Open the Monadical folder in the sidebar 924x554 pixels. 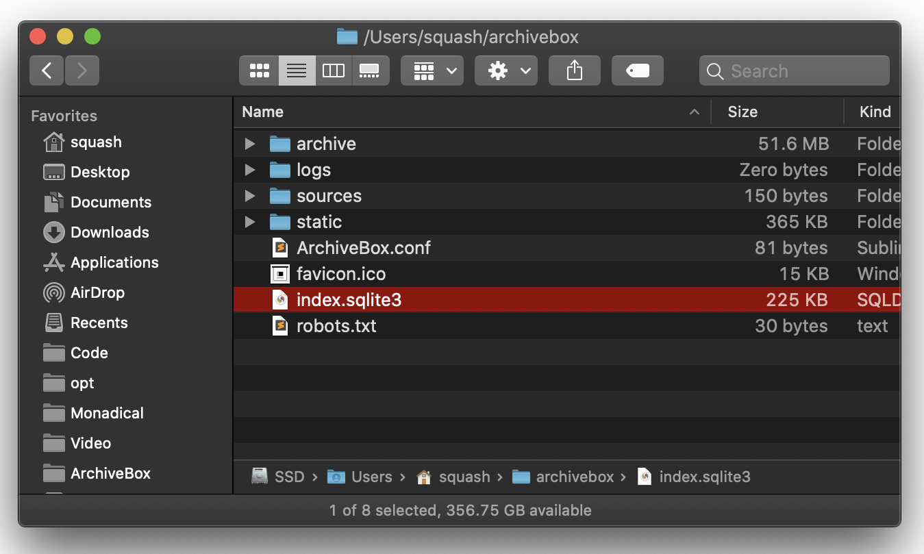(x=93, y=413)
